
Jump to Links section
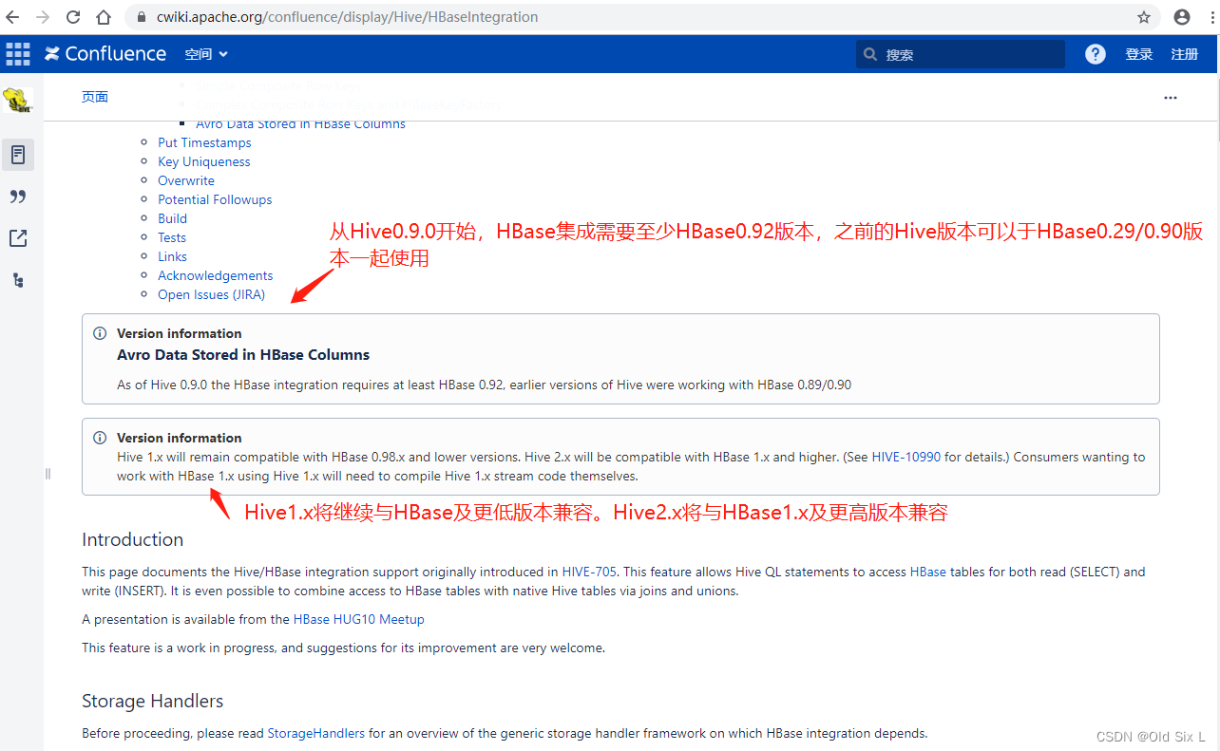pyautogui.click(x=172, y=256)
